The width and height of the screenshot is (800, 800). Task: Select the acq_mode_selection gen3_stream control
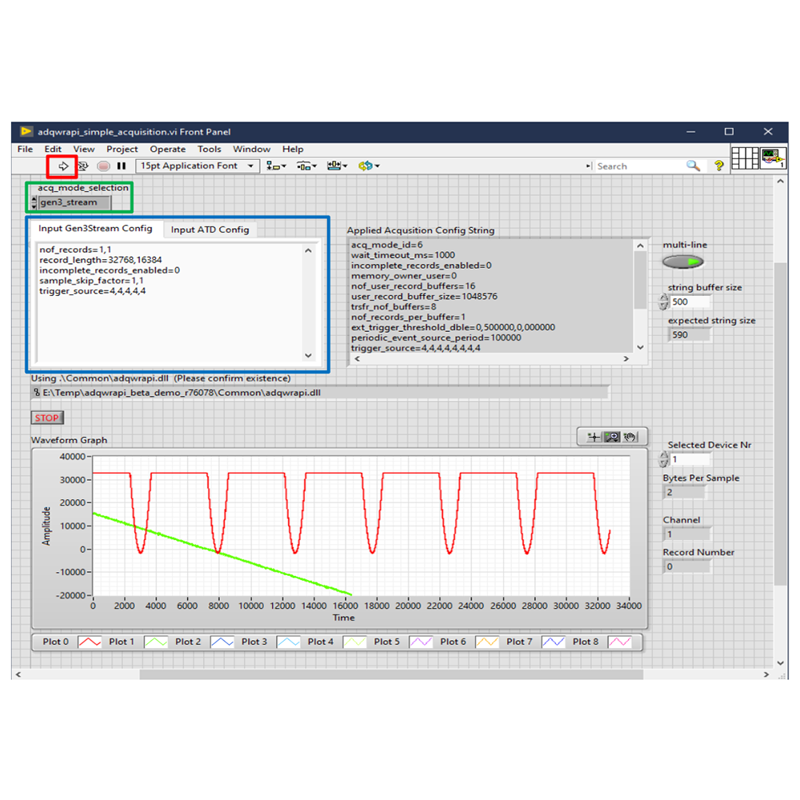coord(76,202)
